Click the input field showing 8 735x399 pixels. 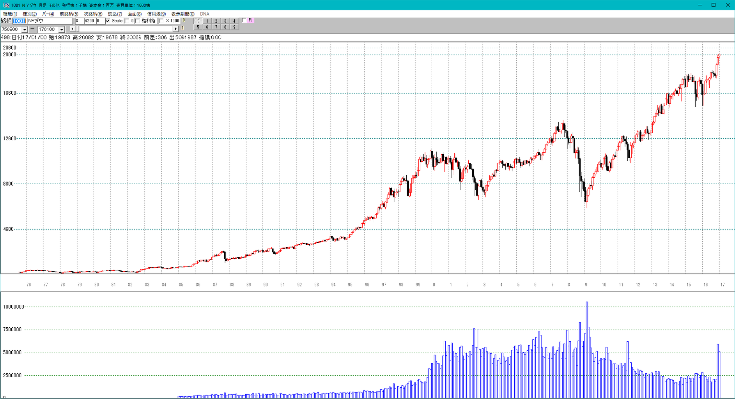[79, 21]
